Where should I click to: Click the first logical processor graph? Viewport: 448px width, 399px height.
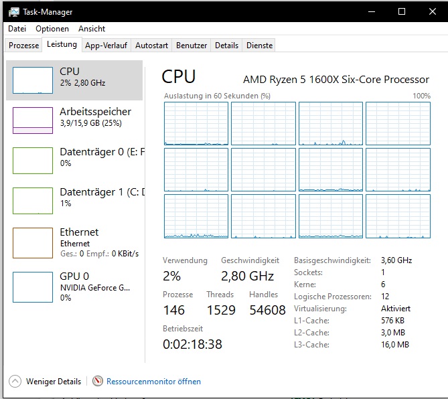tap(196, 124)
